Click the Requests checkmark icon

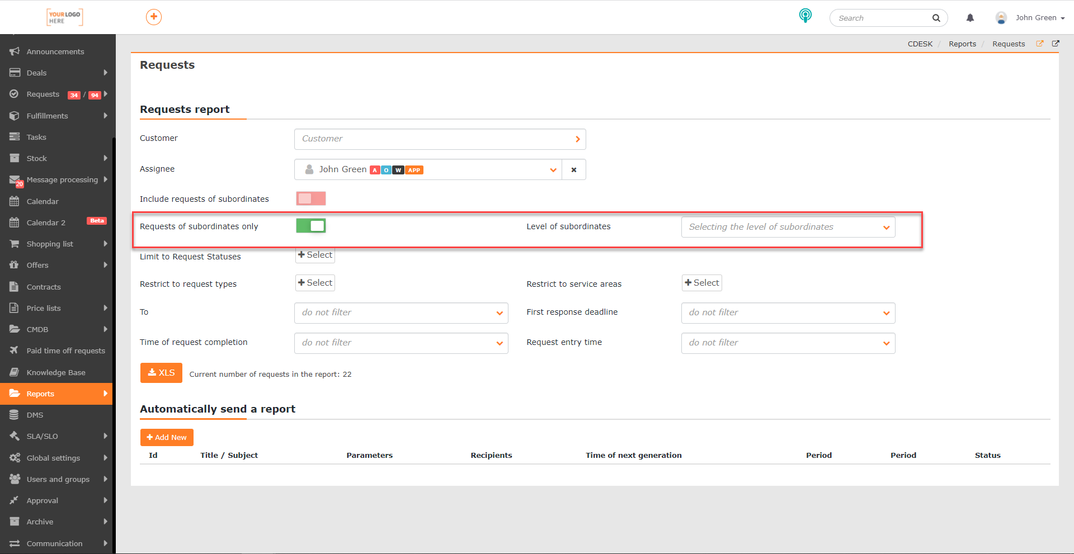coord(15,94)
